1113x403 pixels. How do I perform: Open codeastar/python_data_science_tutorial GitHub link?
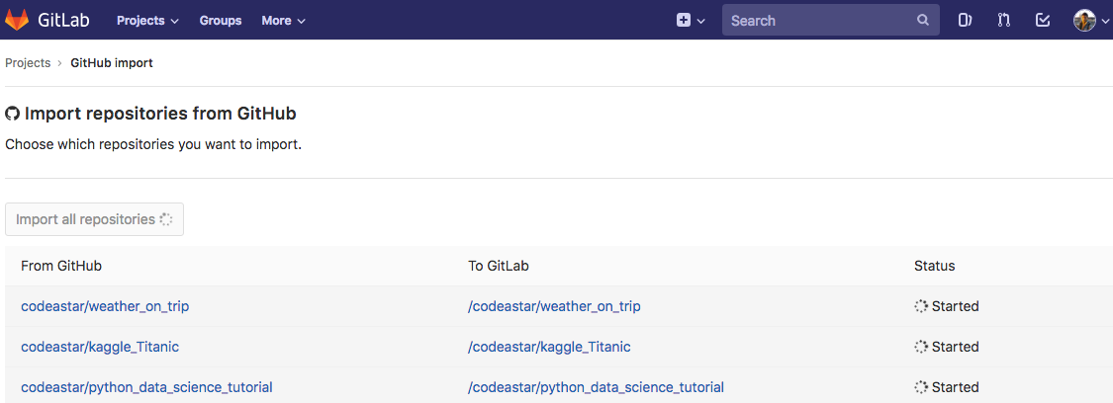pyautogui.click(x=146, y=387)
